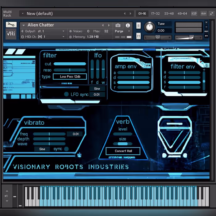This screenshot has height=216, width=216.
Task: Switch to the 17-32 channel page
Action: [155, 14]
